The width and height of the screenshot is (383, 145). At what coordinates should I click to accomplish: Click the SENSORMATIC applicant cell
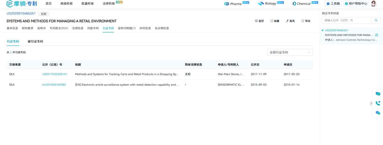click(x=231, y=85)
